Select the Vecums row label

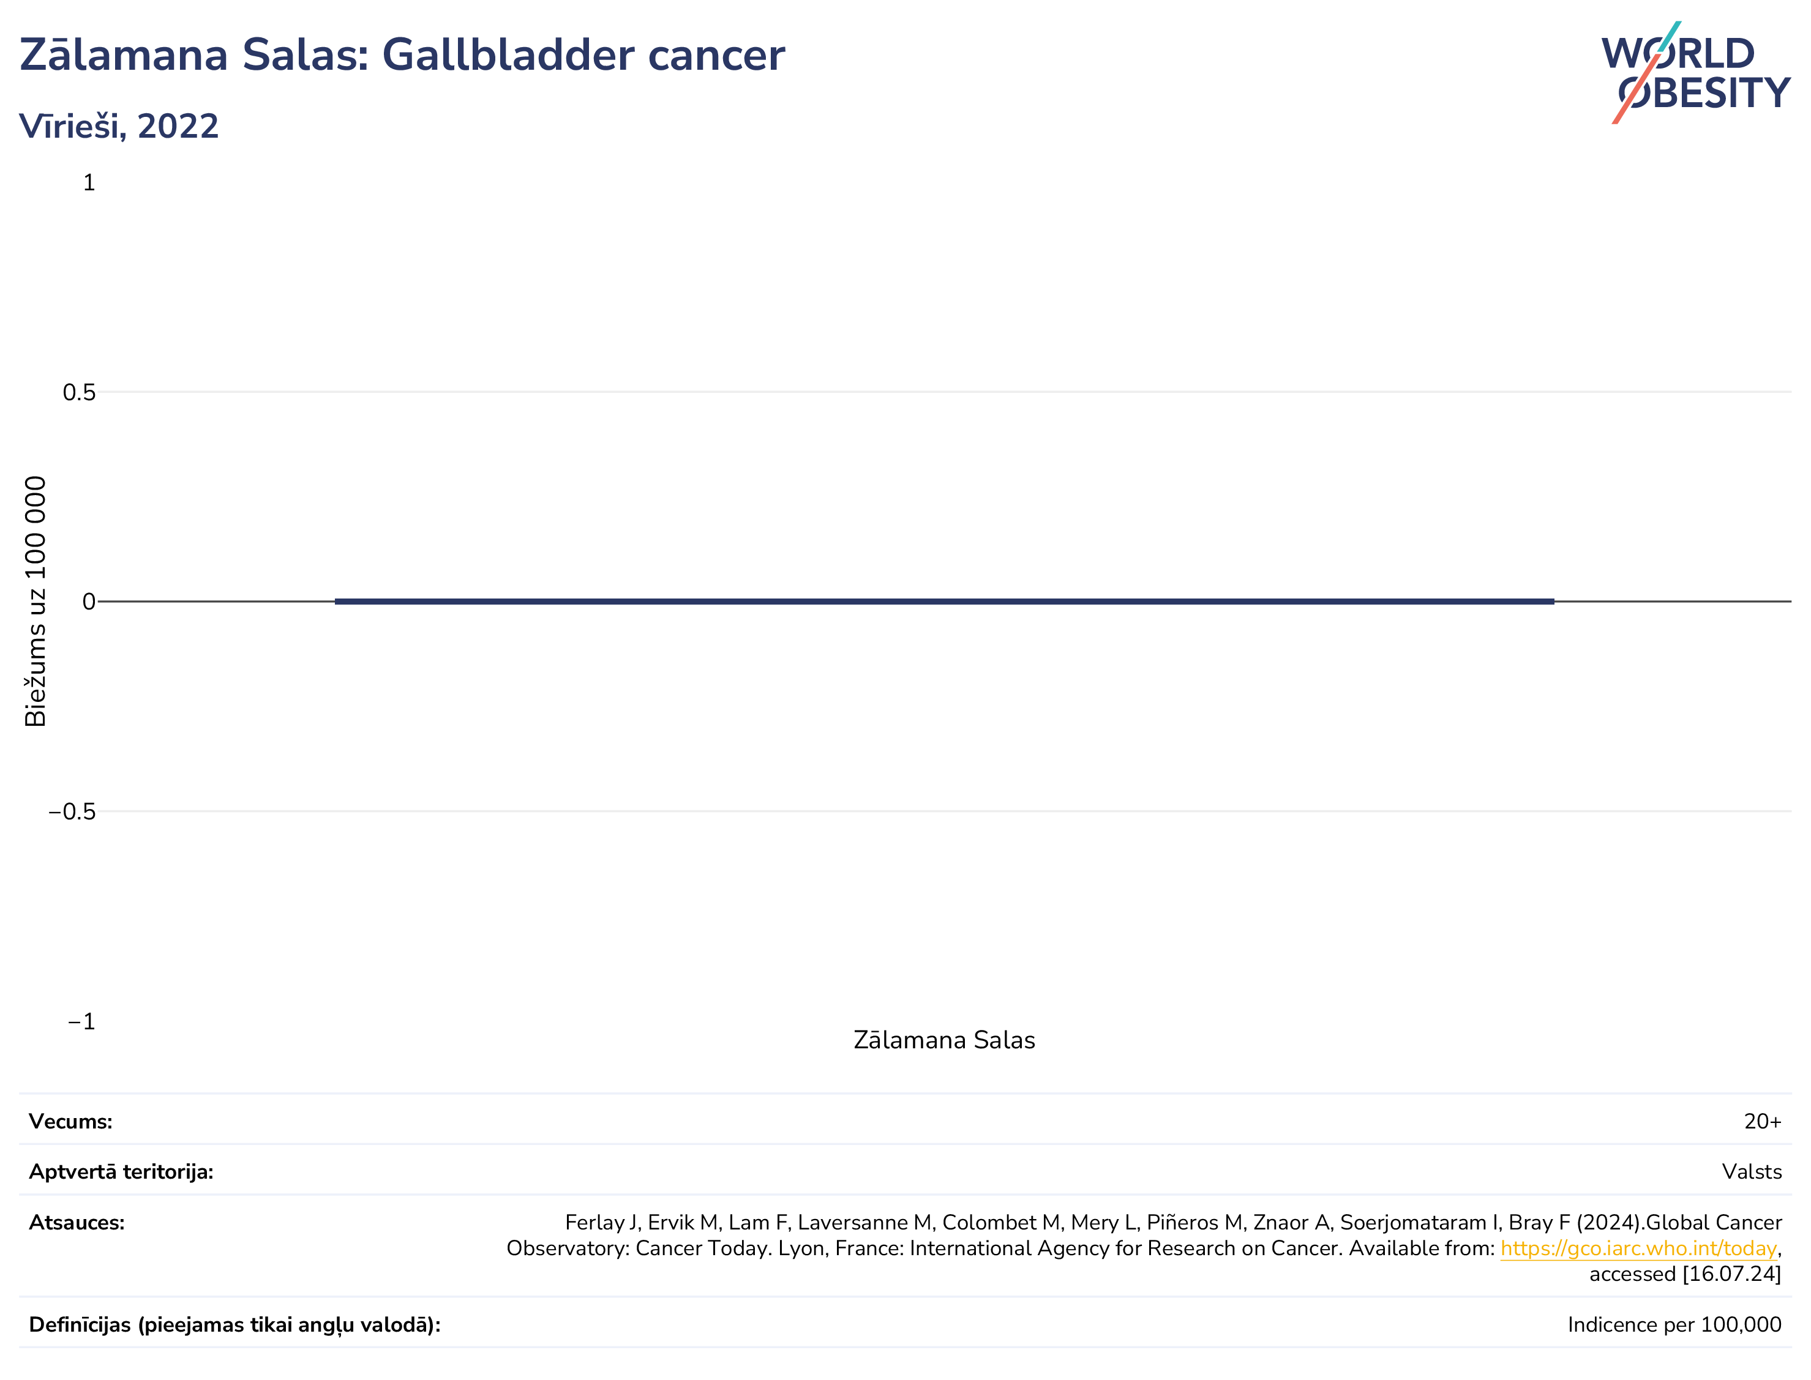click(70, 1121)
